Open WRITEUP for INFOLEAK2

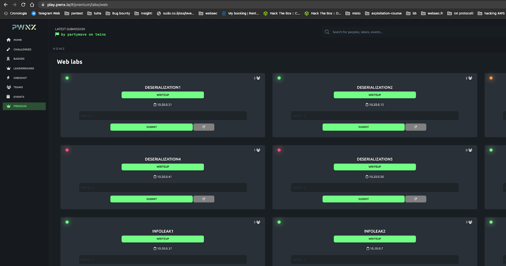374,239
